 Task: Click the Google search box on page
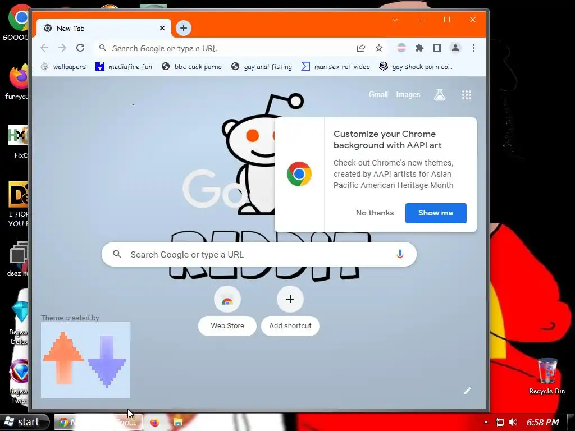click(259, 254)
